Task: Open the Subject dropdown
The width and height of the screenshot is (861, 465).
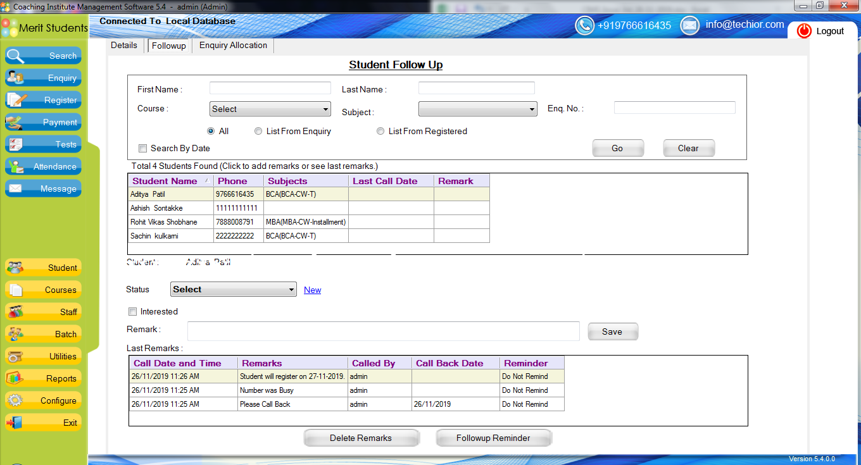Action: (478, 109)
